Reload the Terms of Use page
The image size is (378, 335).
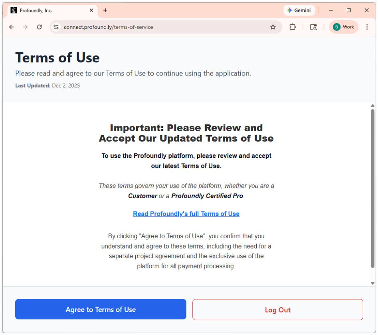39,27
